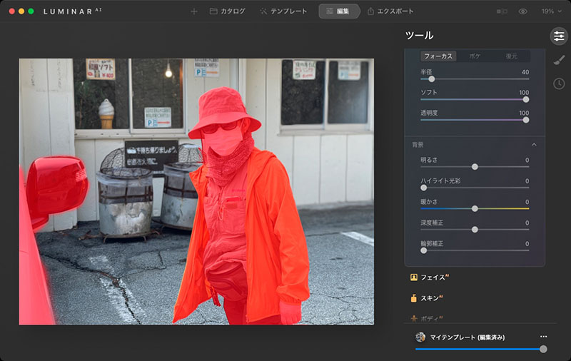Adjust the 暖かさ slider handle
Screen dimensions: 571x361
pyautogui.click(x=475, y=208)
